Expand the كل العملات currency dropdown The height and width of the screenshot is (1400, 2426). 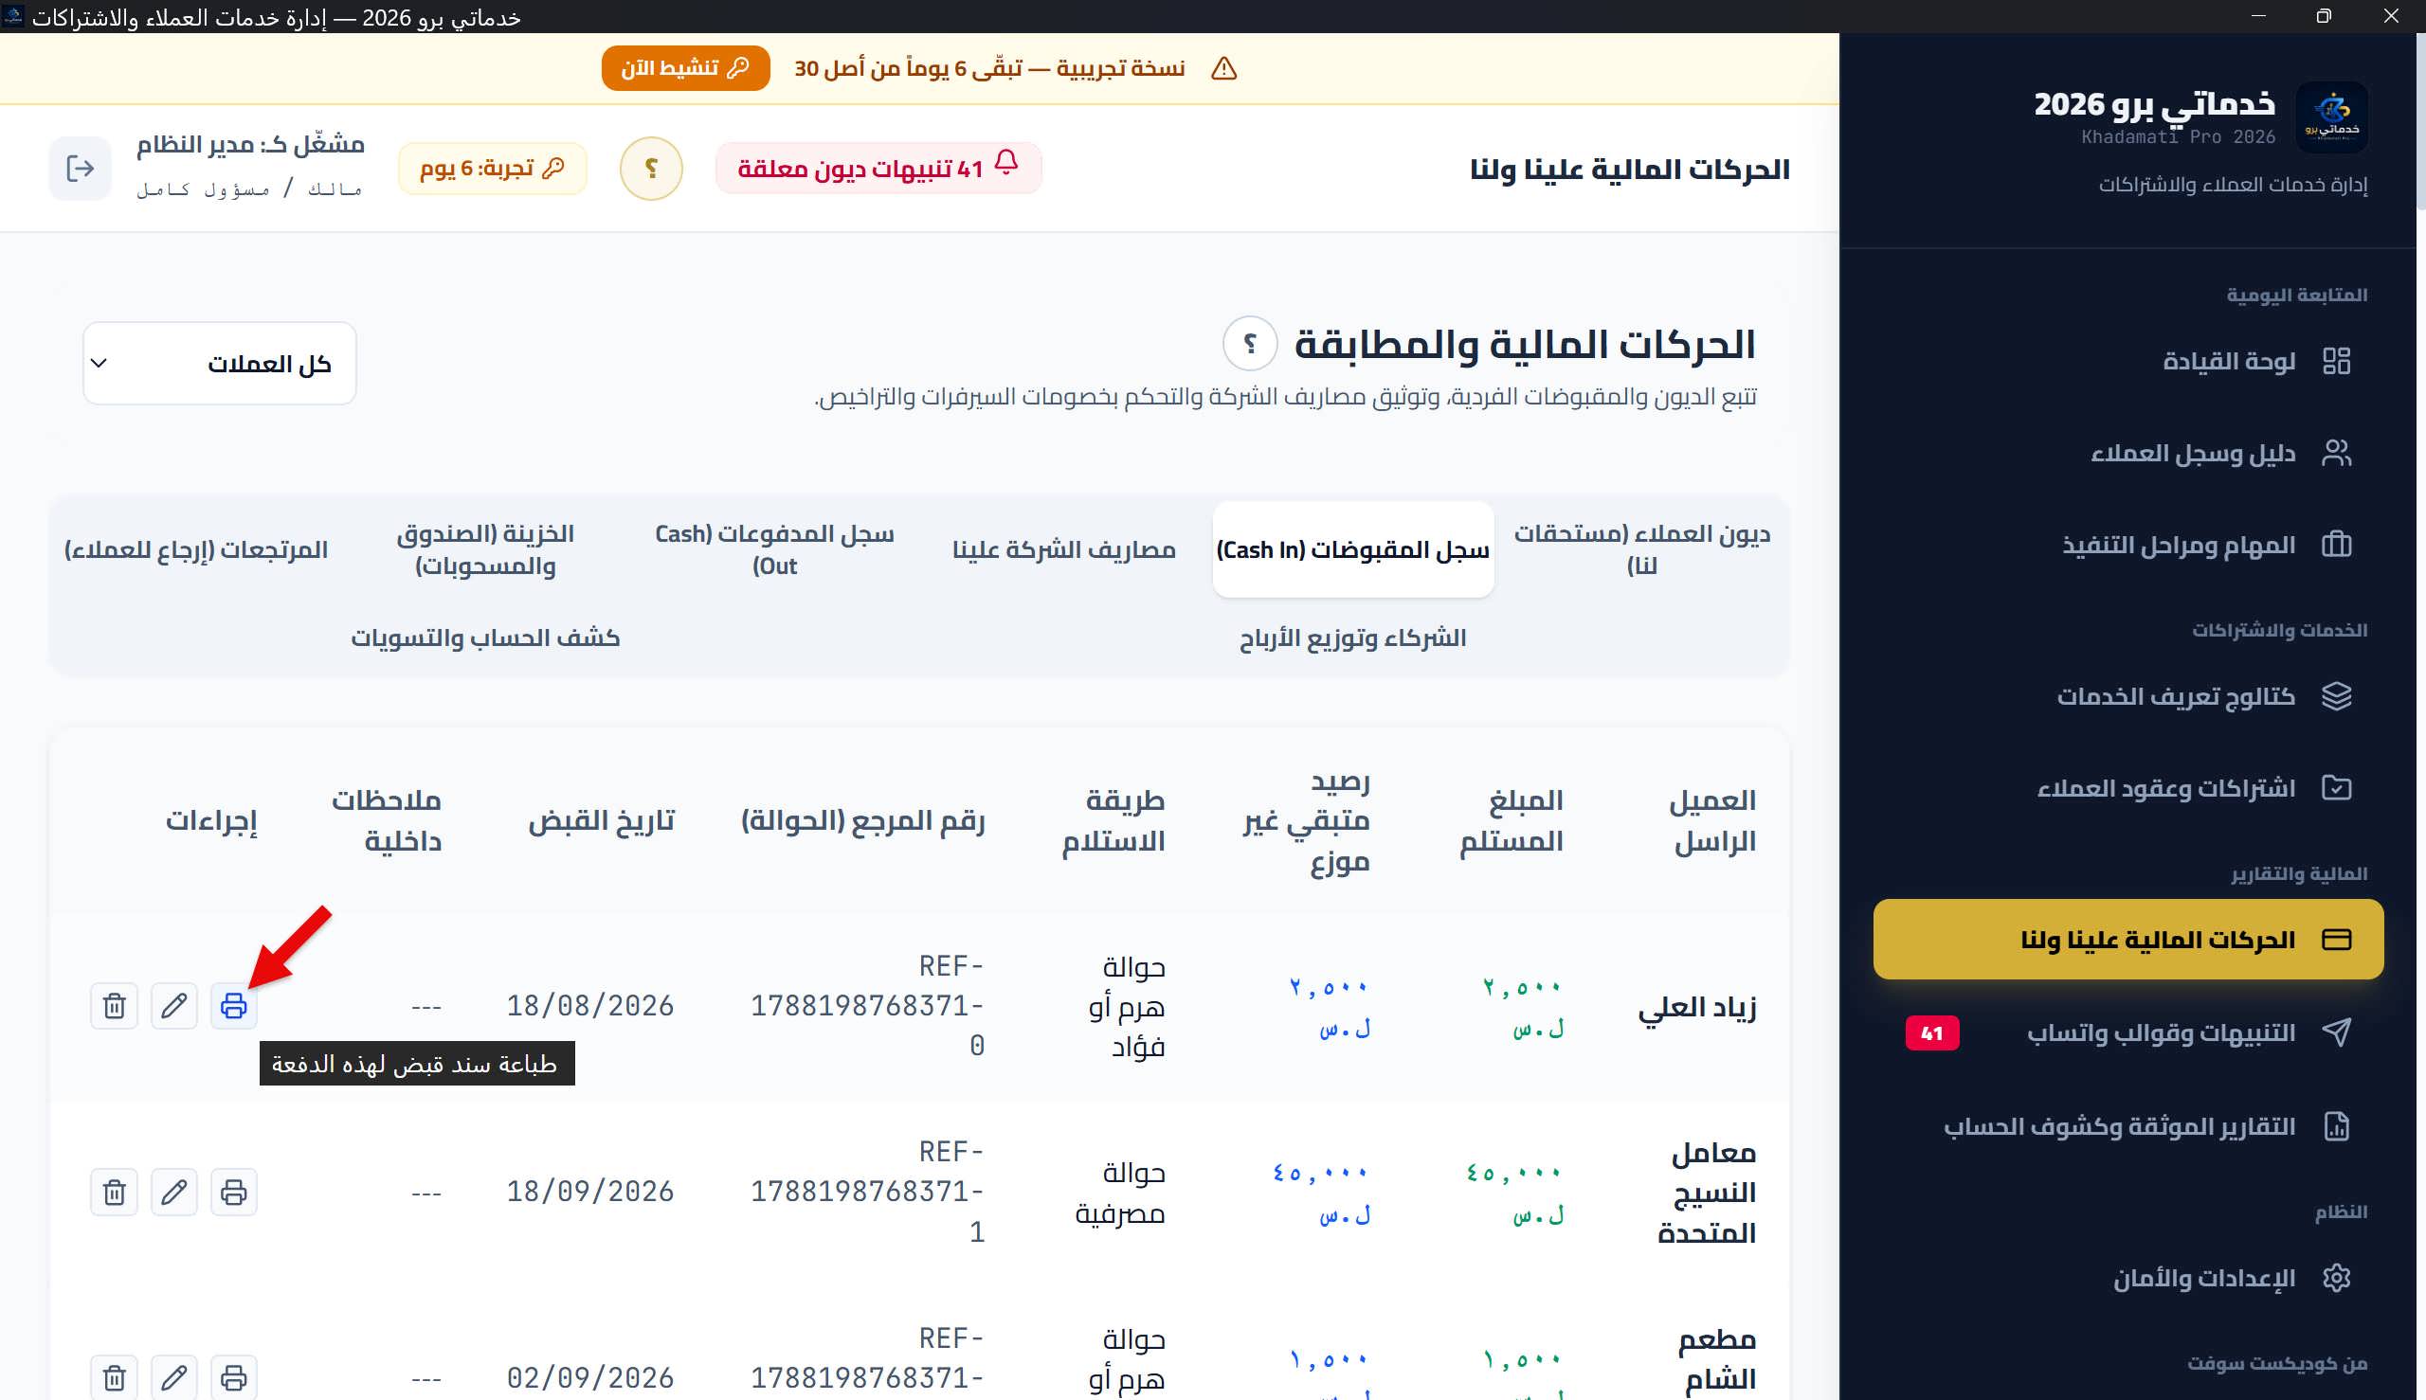[220, 364]
